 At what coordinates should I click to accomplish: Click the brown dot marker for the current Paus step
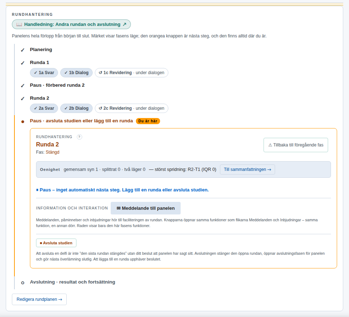tap(22, 122)
